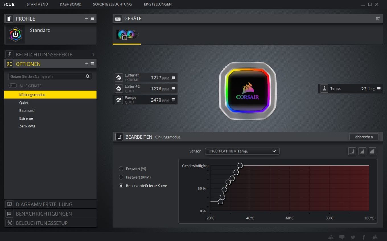Screen dimensions: 387x241
Task: Select the Kühlungsmodus entry
Action: (x=50, y=95)
